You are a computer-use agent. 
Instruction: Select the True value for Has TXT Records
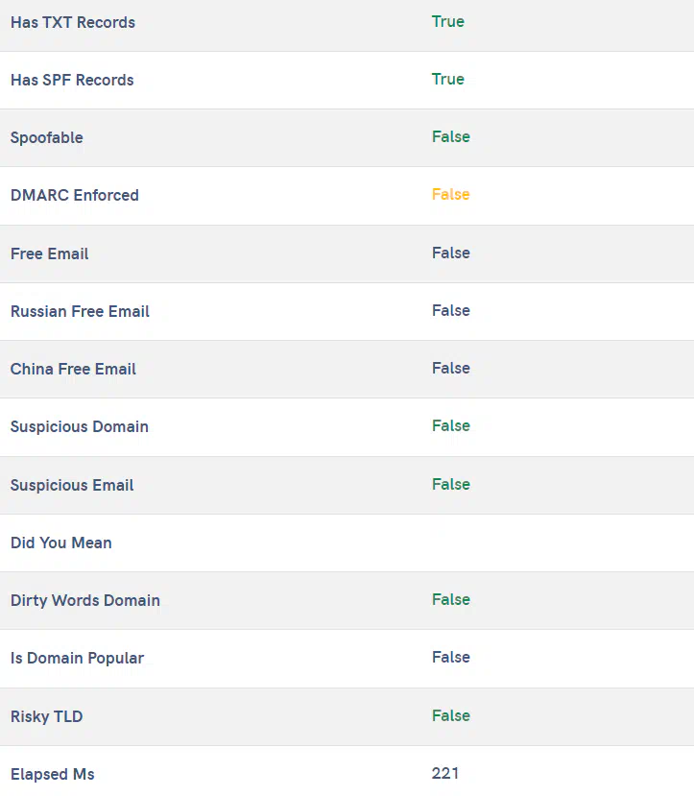coord(447,21)
